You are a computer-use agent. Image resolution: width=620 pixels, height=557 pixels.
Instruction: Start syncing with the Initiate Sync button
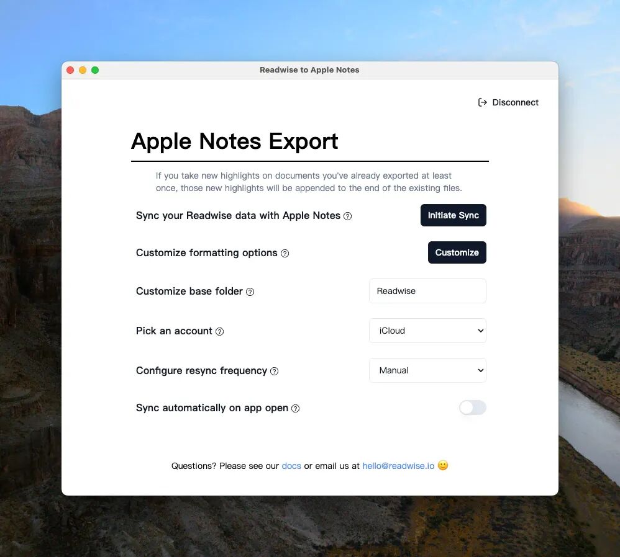[x=453, y=215]
